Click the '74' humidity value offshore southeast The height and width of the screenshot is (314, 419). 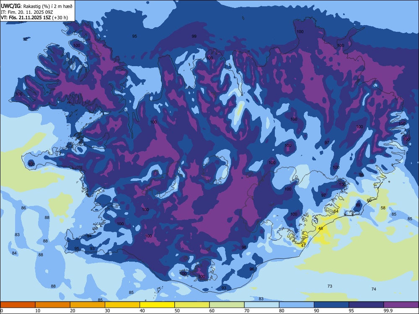tap(374, 289)
